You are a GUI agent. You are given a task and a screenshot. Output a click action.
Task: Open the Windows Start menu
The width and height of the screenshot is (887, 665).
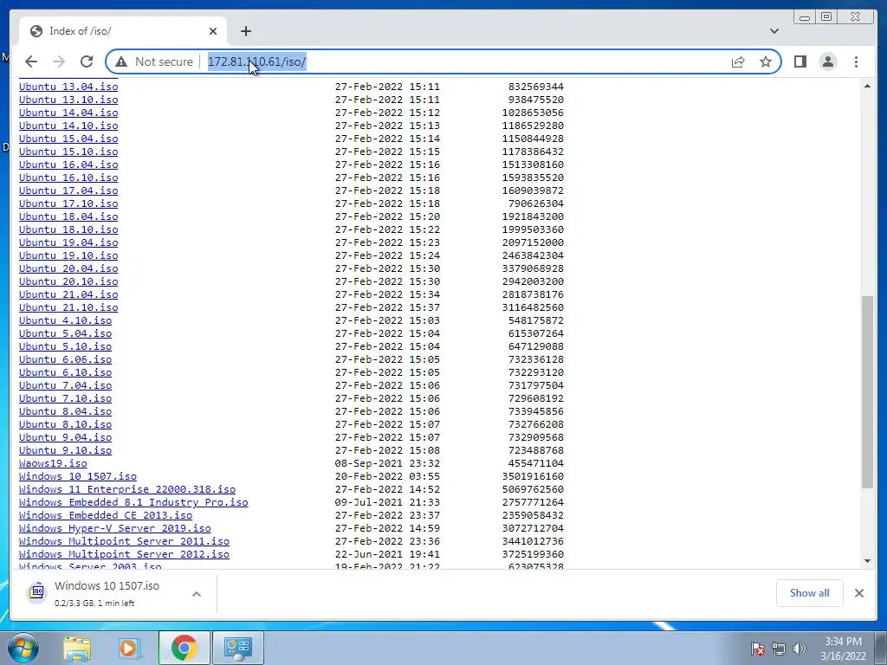point(22,648)
